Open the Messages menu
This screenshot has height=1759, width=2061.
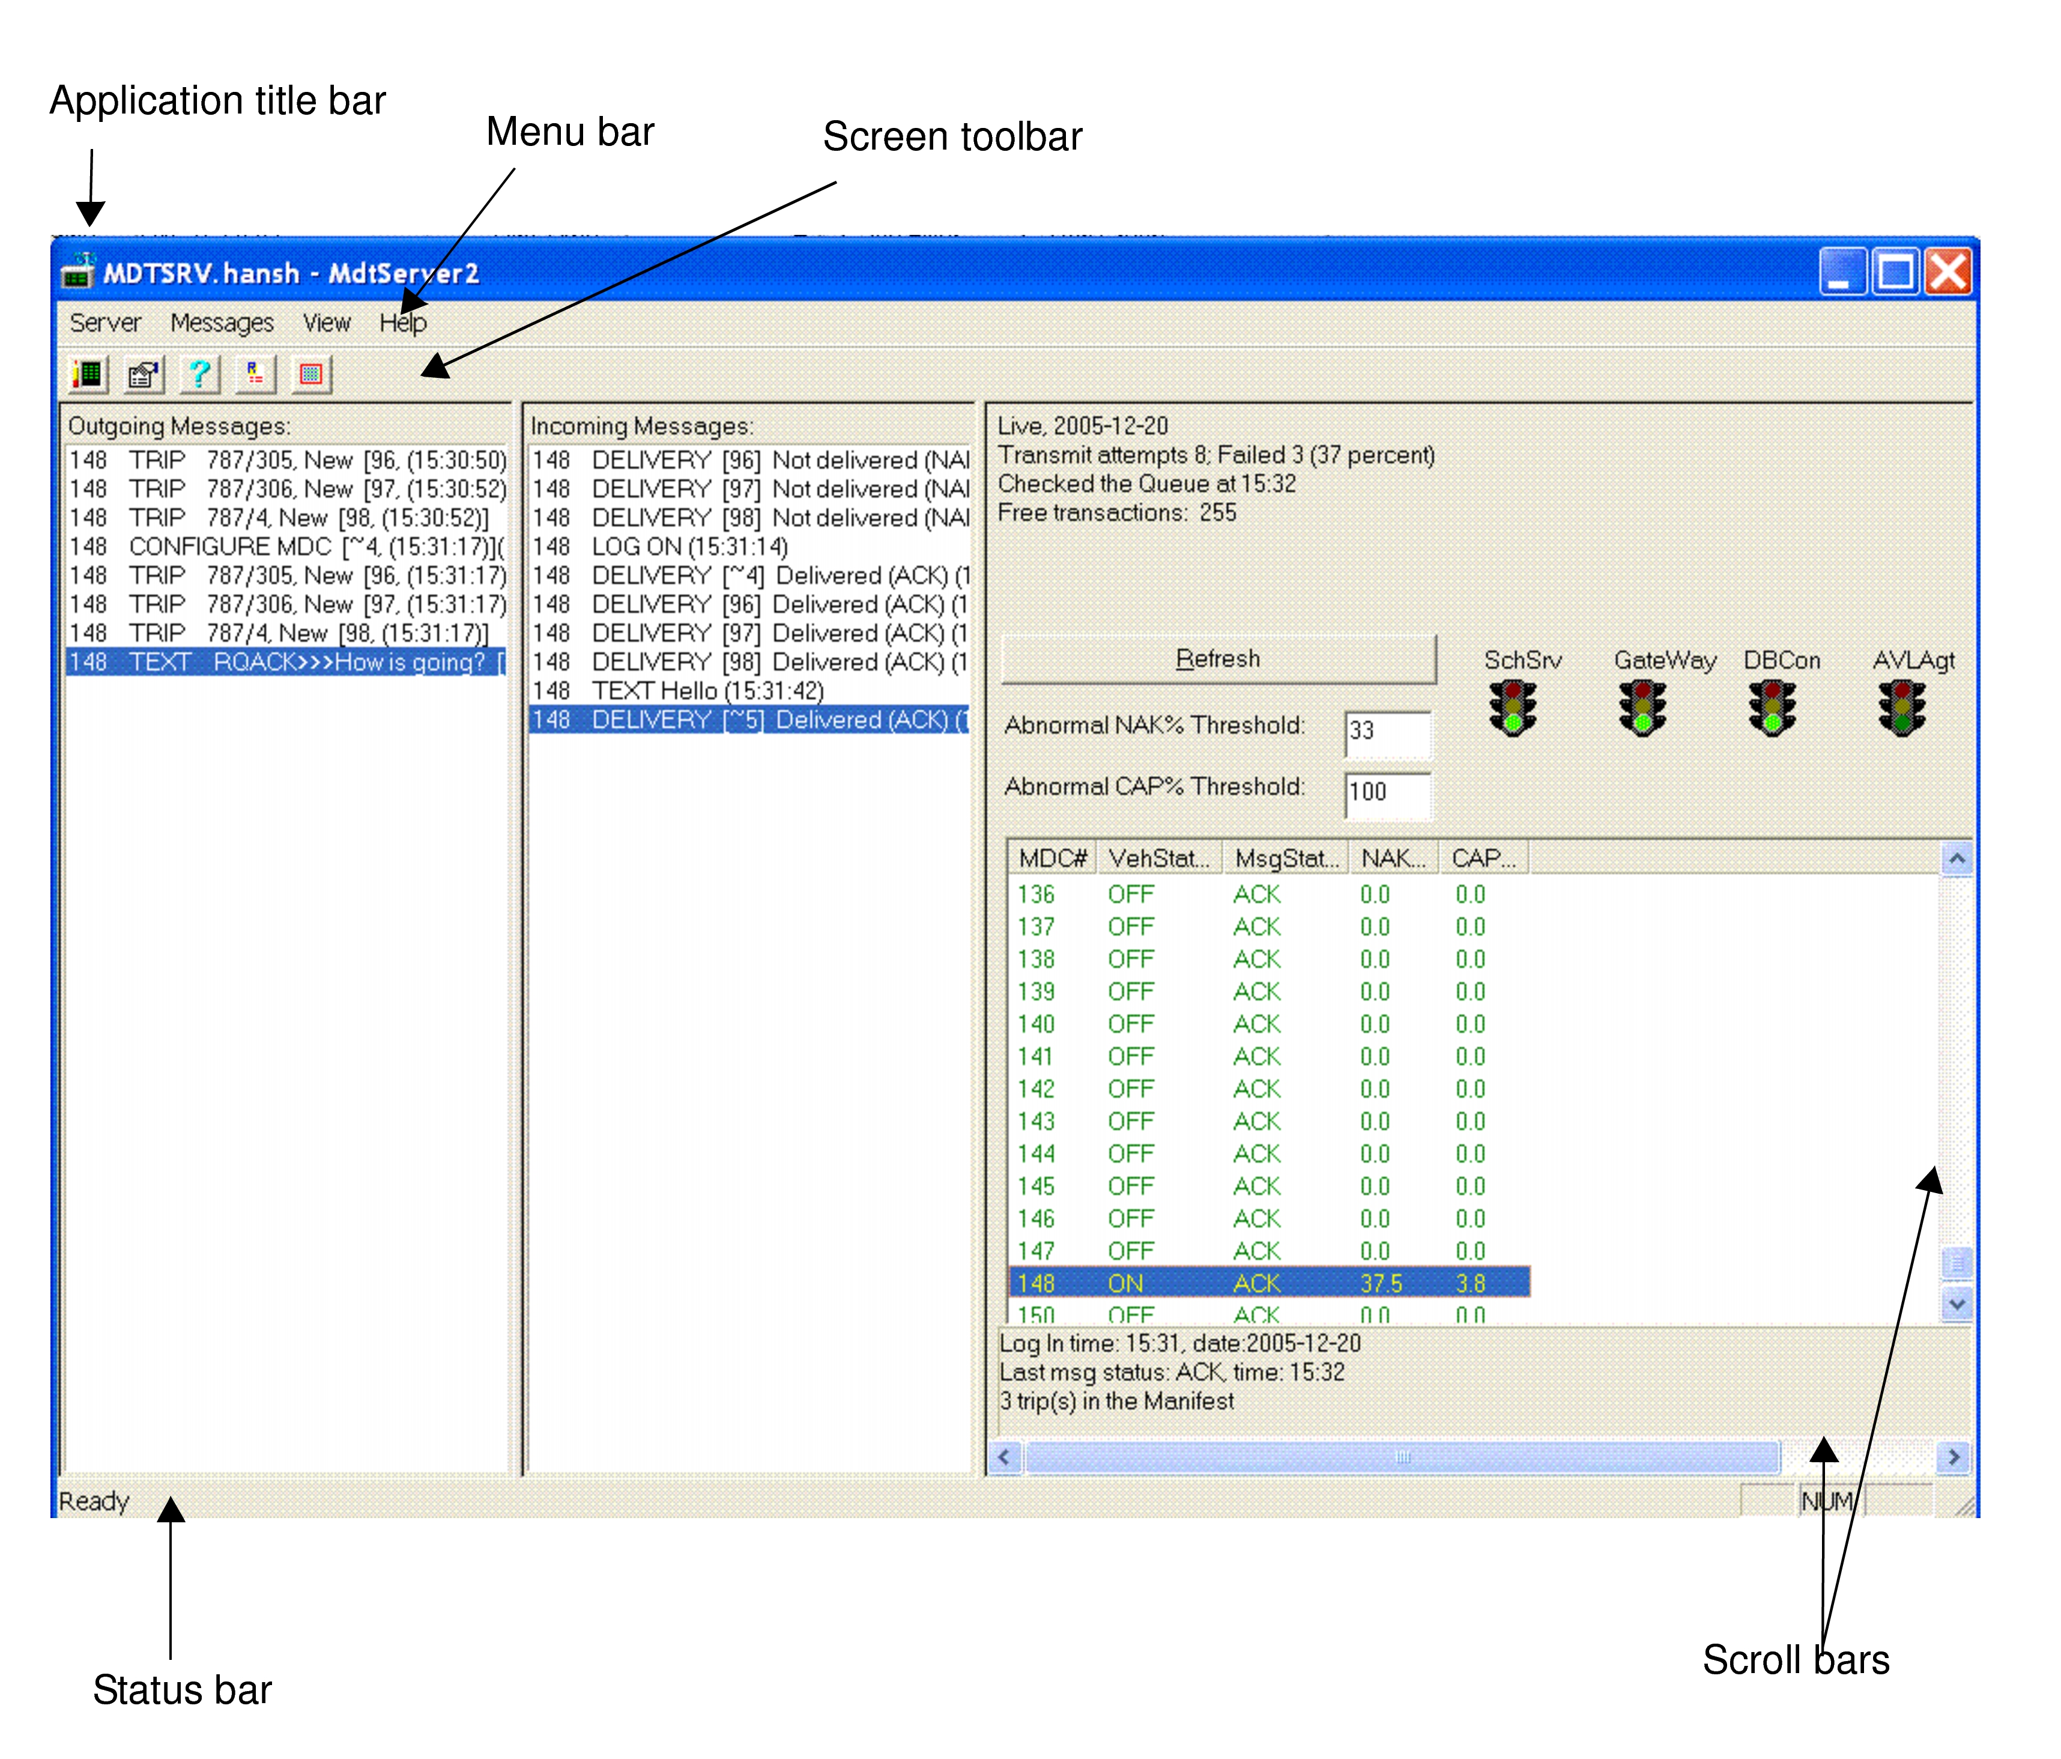(224, 323)
